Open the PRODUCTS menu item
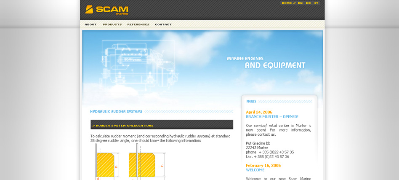The image size is (399, 180). click(112, 24)
